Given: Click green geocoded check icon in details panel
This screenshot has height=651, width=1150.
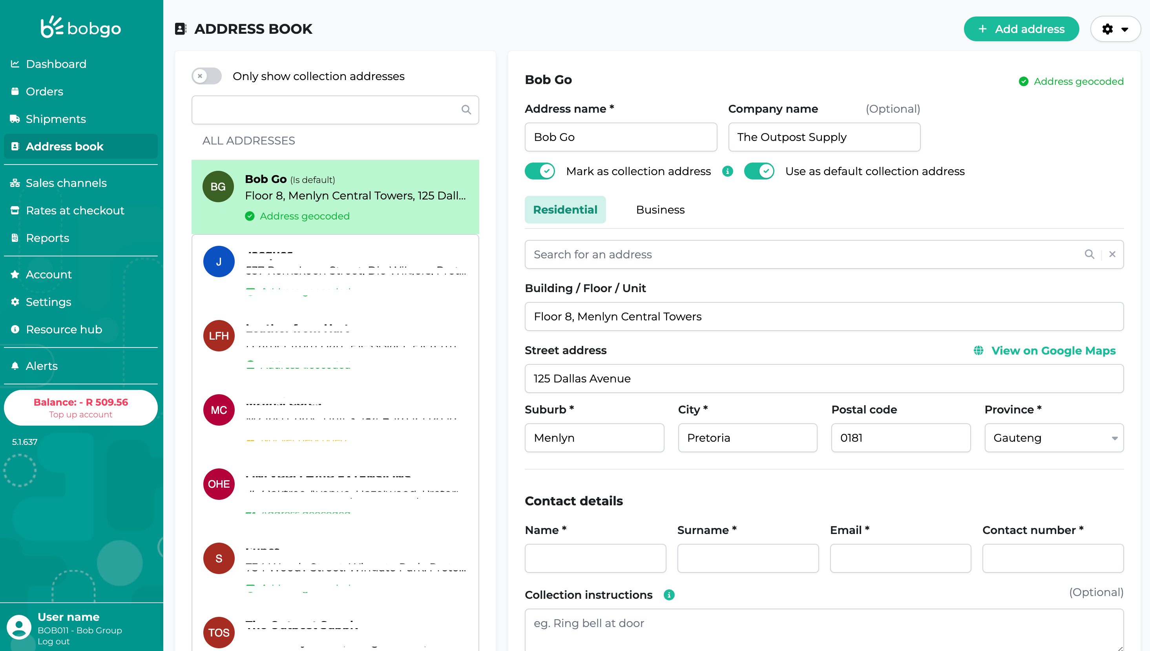Looking at the screenshot, I should (1023, 81).
